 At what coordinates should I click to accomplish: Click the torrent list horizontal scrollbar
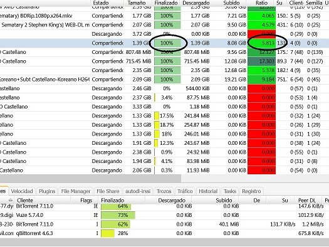tap(90, 179)
